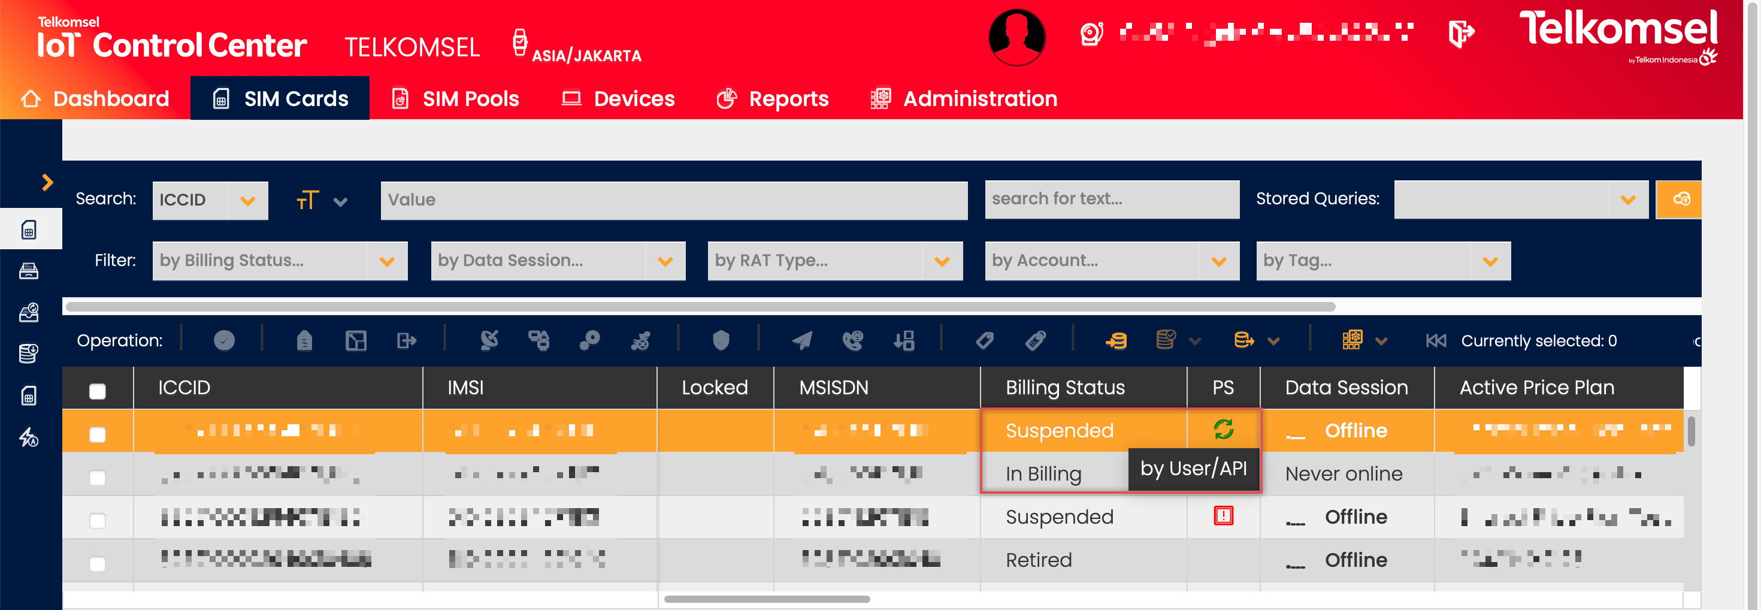Click the paper plane send icon
1761x610 pixels.
(x=802, y=340)
